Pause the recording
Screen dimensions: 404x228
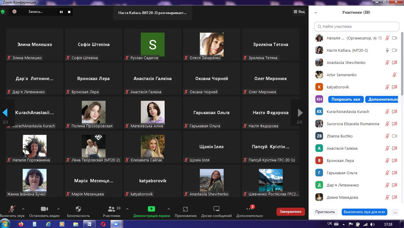click(x=61, y=12)
